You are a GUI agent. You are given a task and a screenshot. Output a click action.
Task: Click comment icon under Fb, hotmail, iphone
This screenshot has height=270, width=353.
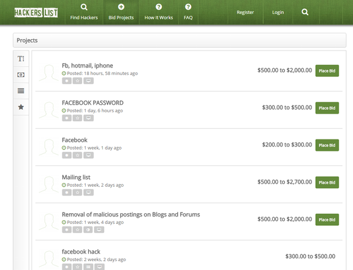[88, 81]
